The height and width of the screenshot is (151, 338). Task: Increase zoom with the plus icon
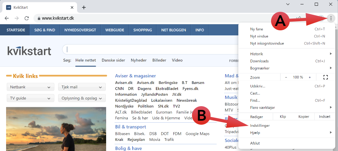coord(310,77)
